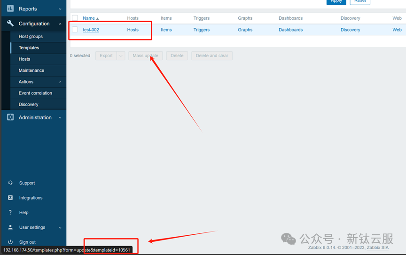Click the Apply filter button
Screen dimensions: 406x255
tap(336, 1)
